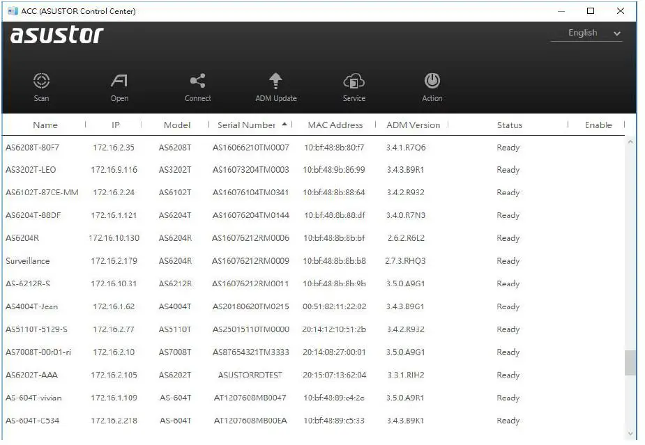Select the AS-604T-C534 device

[314, 421]
